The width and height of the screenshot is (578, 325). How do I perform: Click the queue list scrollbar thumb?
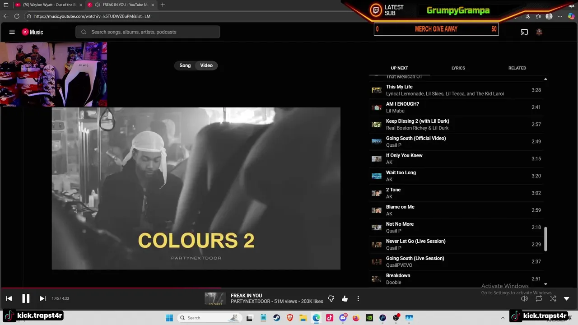pos(545,239)
